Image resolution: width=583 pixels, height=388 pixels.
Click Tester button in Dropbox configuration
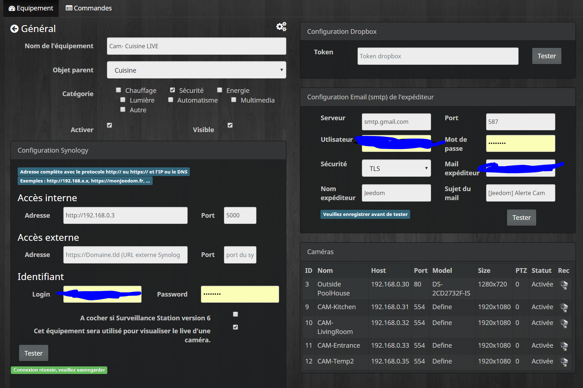click(x=547, y=56)
